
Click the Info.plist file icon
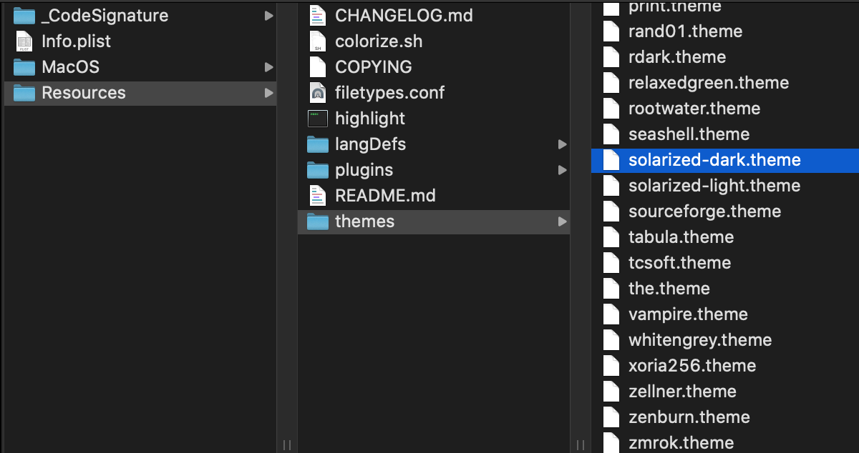pos(24,41)
